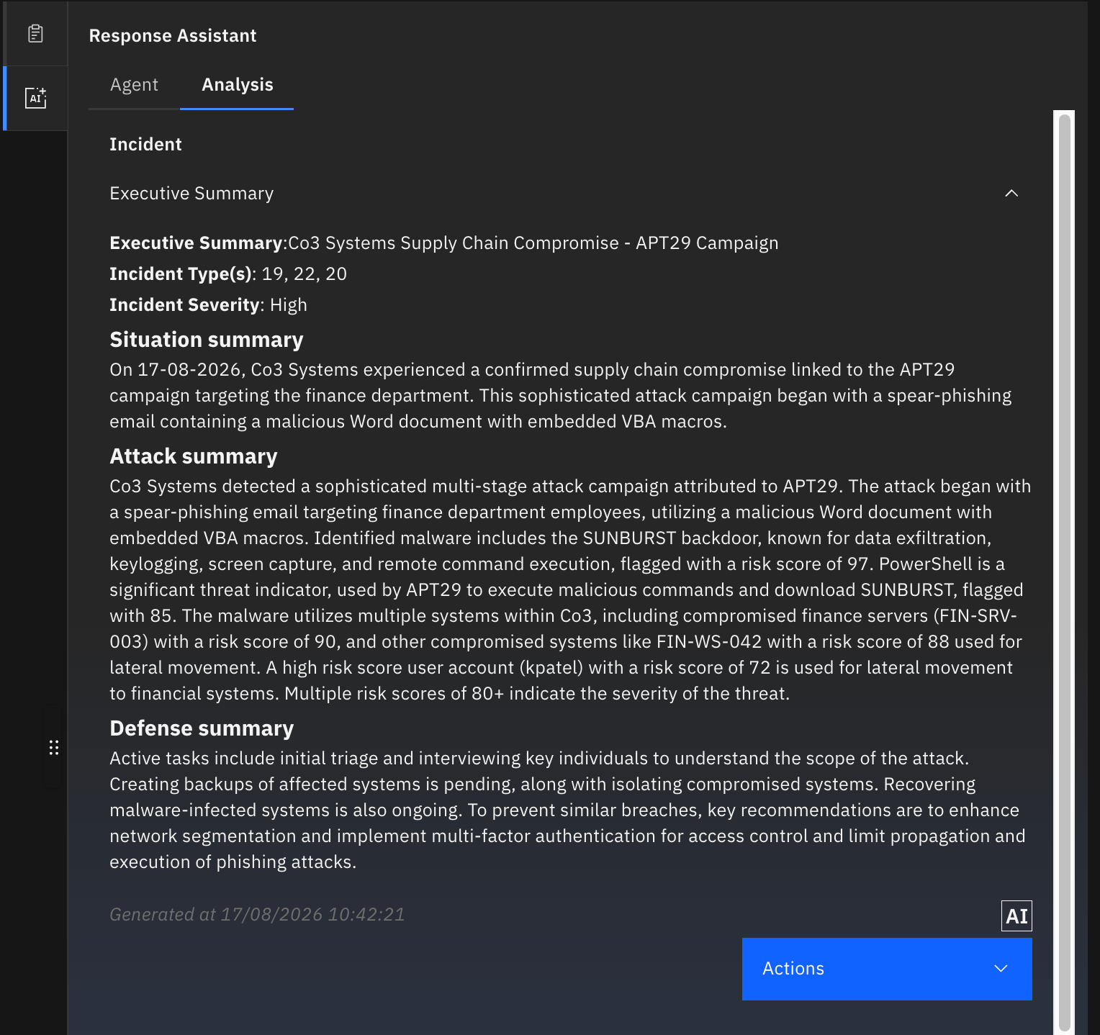Select the AI assistant sidebar icon
1100x1035 pixels.
pos(35,98)
